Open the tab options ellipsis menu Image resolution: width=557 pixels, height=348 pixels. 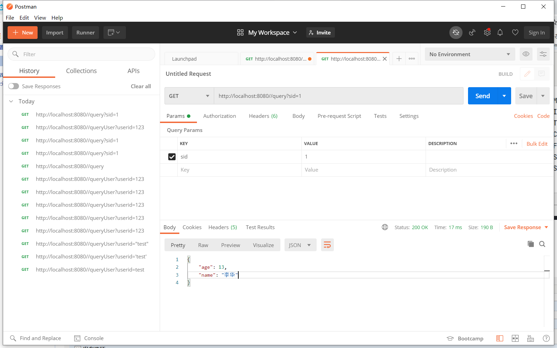point(412,59)
